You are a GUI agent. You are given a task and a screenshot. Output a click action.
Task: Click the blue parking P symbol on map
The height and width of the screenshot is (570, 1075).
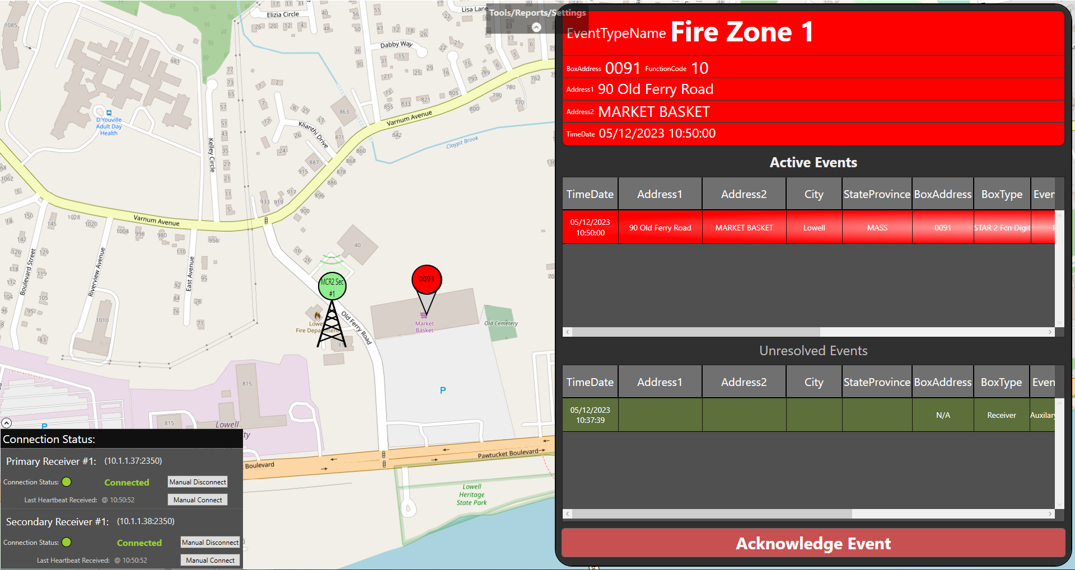click(443, 390)
